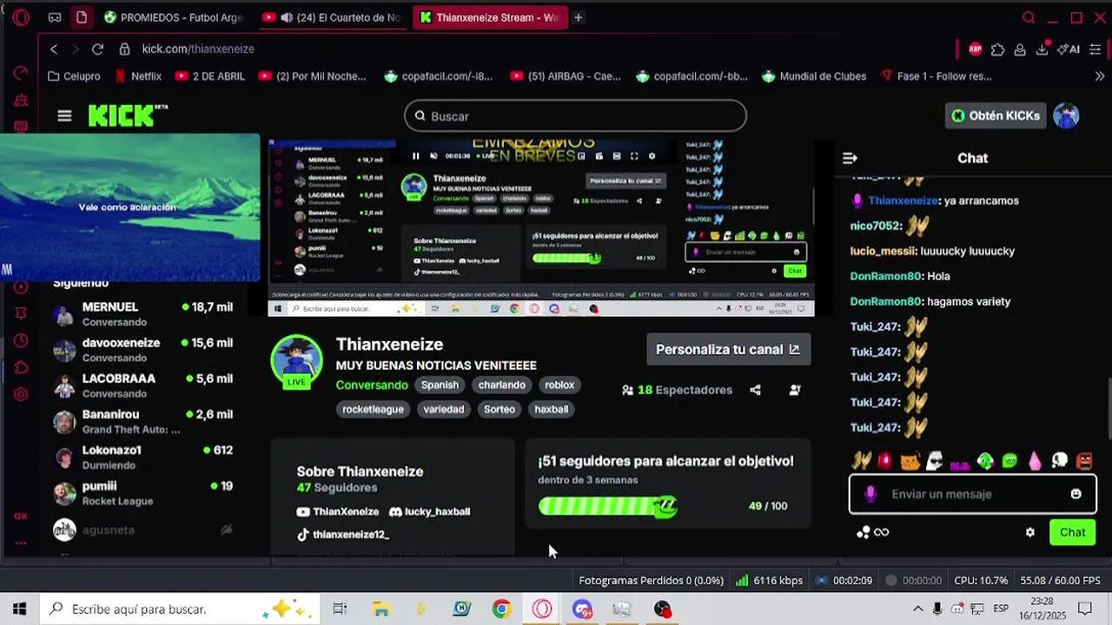Share the channel via share icon
The image size is (1112, 625).
tap(755, 390)
